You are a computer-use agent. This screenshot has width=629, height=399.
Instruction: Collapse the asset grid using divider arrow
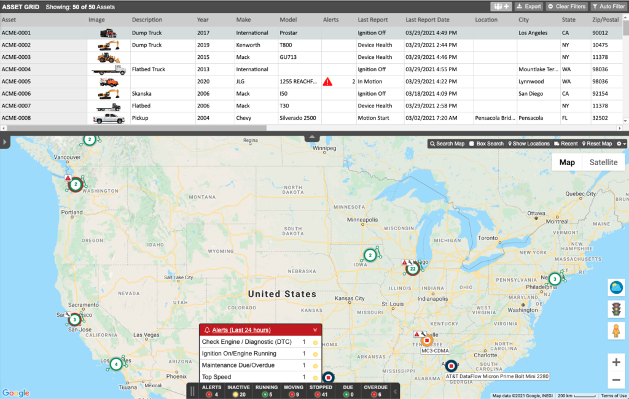pyautogui.click(x=311, y=138)
